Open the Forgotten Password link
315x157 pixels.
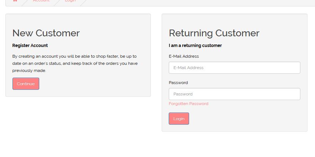click(x=188, y=104)
